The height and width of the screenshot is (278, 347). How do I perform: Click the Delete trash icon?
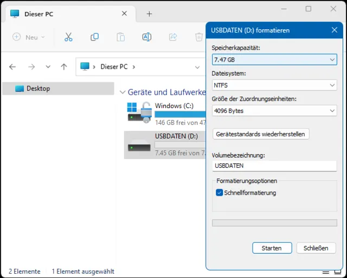(198, 37)
